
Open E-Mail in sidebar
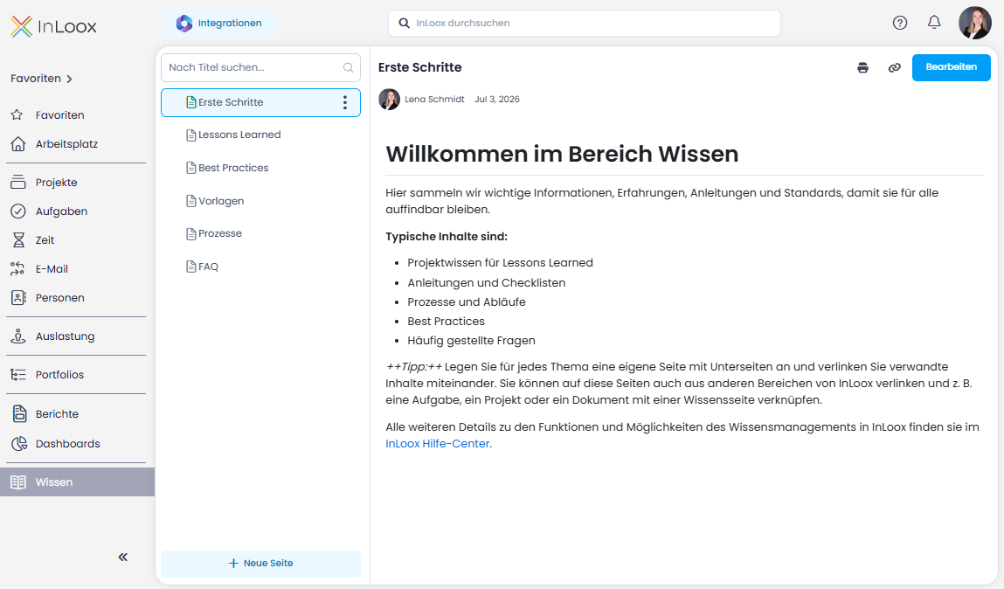click(77, 269)
